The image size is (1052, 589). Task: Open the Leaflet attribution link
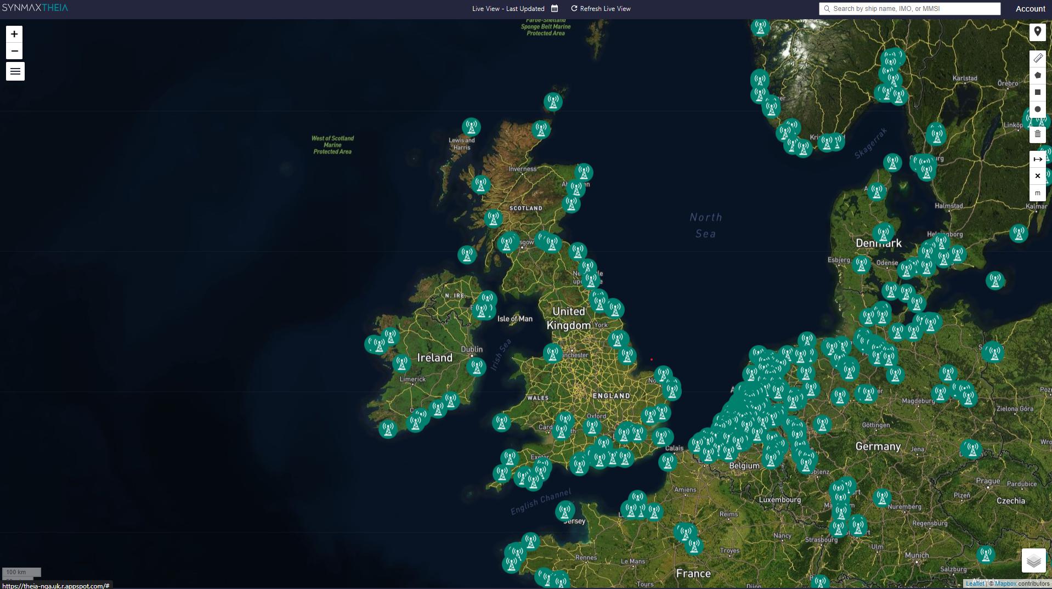975,584
